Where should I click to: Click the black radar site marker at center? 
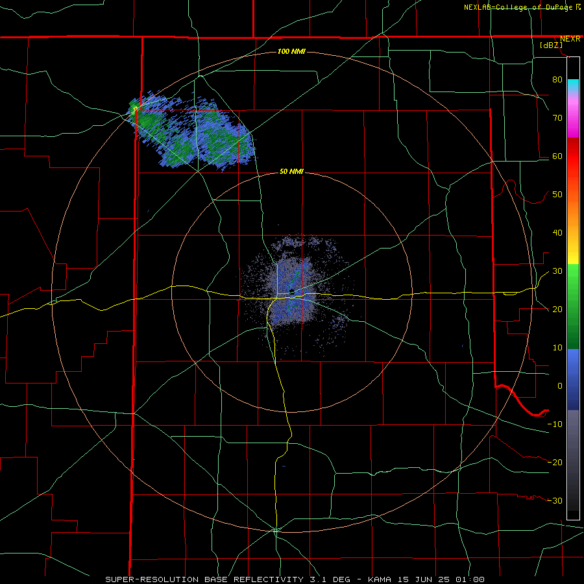[292, 292]
